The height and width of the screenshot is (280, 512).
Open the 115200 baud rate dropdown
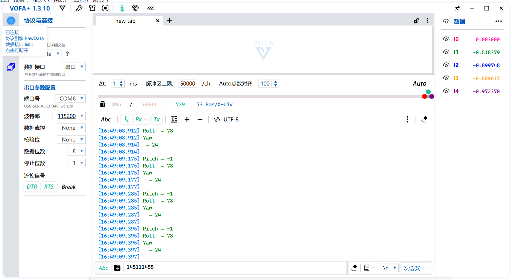(x=69, y=116)
